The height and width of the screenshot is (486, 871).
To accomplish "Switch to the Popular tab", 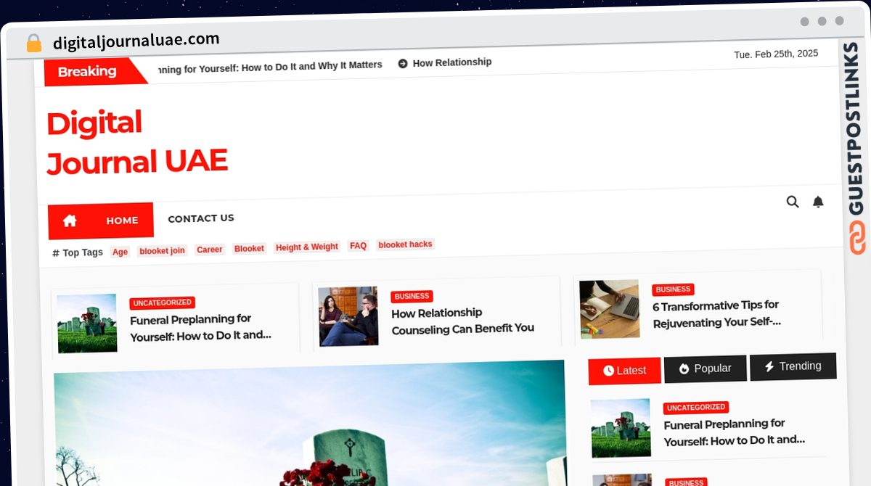I will (x=705, y=368).
